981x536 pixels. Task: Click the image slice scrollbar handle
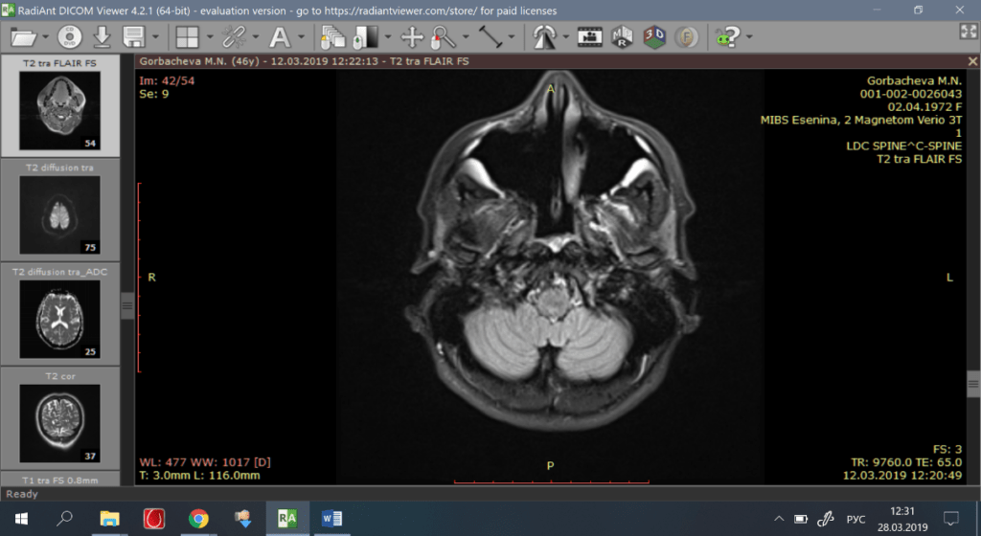(x=973, y=384)
